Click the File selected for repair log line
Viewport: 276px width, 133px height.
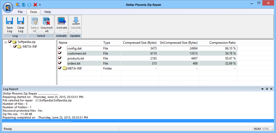(37, 100)
